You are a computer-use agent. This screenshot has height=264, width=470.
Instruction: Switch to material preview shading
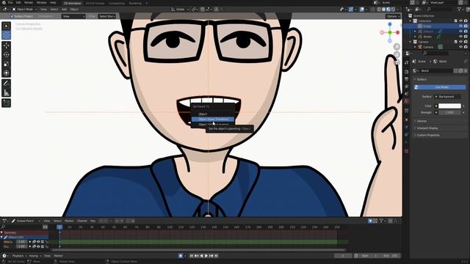pyautogui.click(x=388, y=10)
